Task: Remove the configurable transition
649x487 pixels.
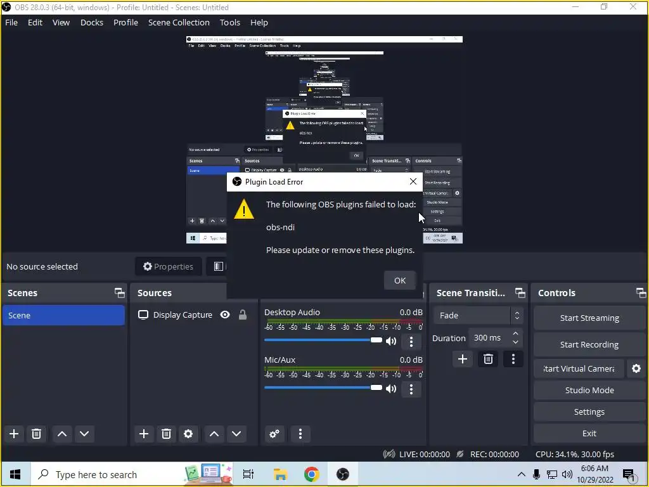Action: click(x=488, y=359)
